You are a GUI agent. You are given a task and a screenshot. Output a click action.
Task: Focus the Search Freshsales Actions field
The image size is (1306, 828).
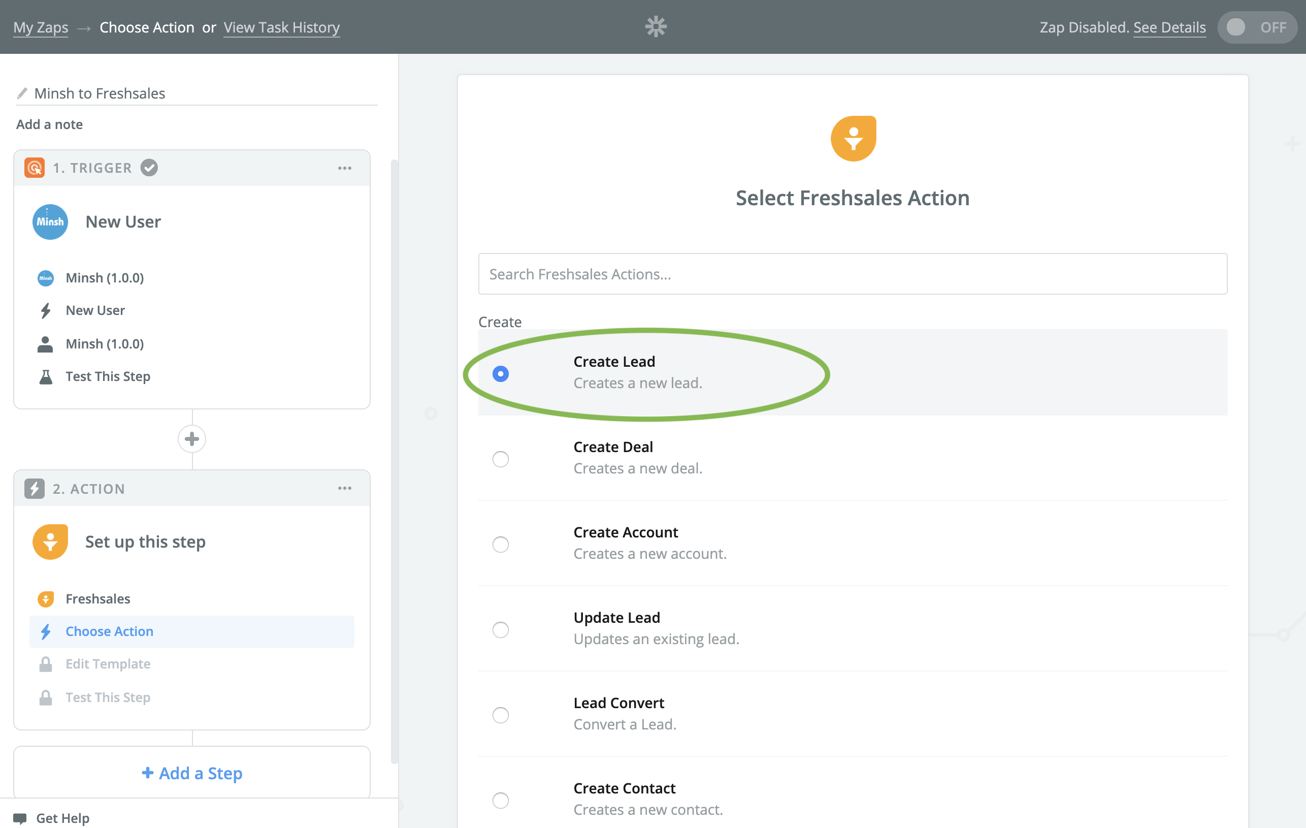click(853, 274)
